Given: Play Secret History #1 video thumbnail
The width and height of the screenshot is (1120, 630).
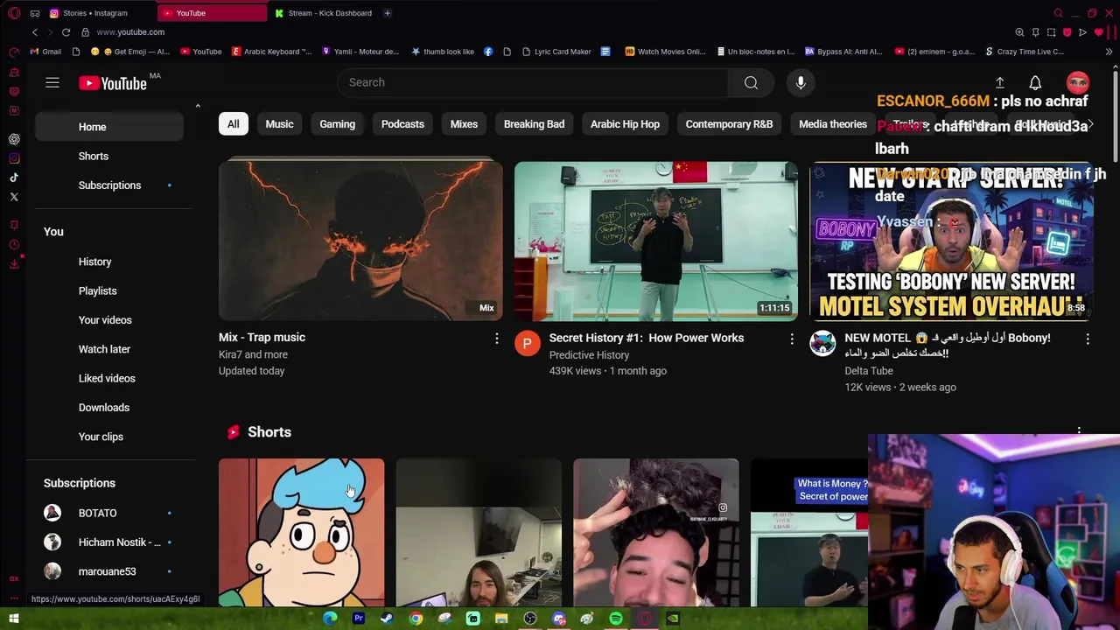Looking at the screenshot, I should [656, 241].
